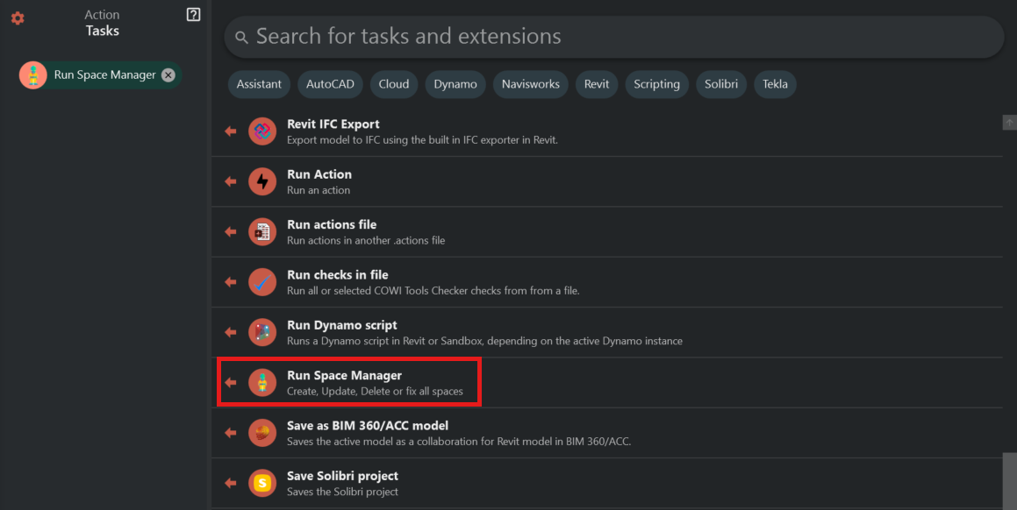Filter tasks by the Dynamo tag

(x=455, y=84)
